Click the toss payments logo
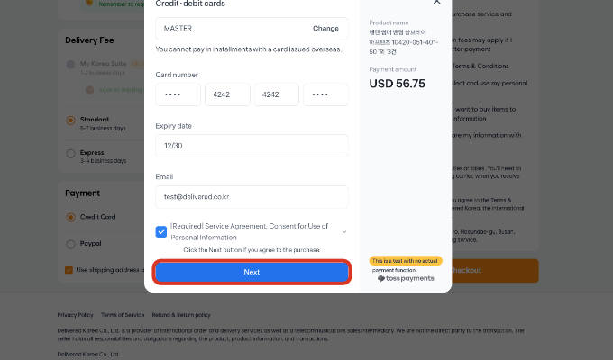Viewport: 613px width, 360px height. pos(406,278)
